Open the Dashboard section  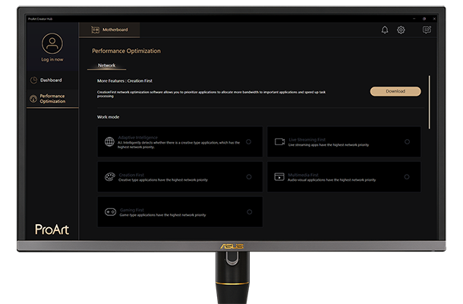(52, 80)
